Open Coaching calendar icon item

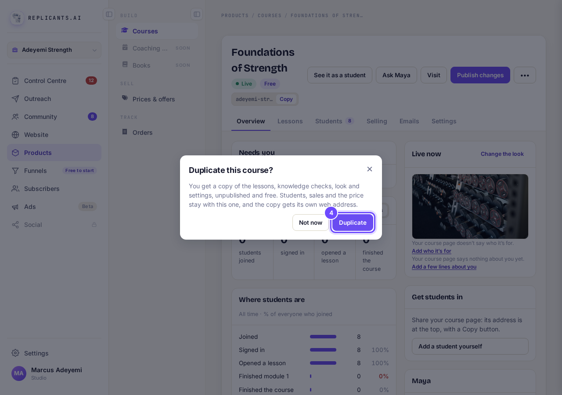[x=157, y=48]
